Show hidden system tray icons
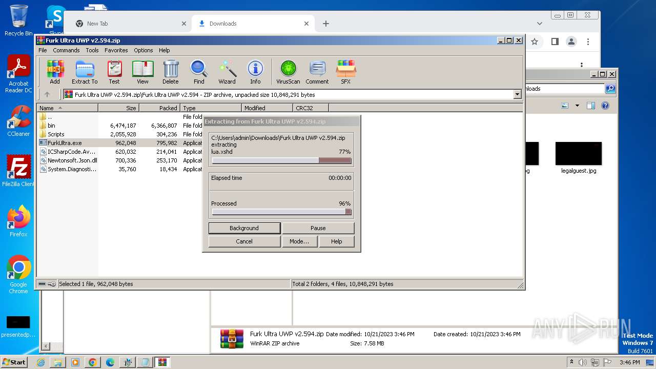Viewport: 656px width, 369px height. (x=571, y=362)
